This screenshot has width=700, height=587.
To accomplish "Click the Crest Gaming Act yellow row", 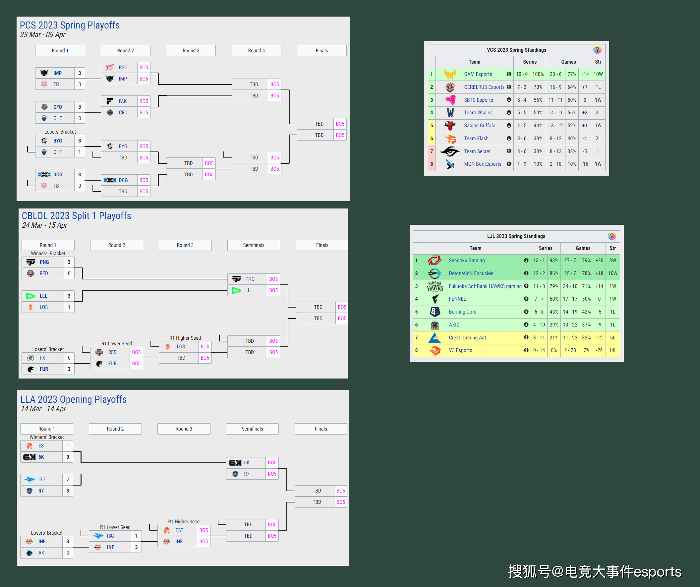I will (467, 338).
